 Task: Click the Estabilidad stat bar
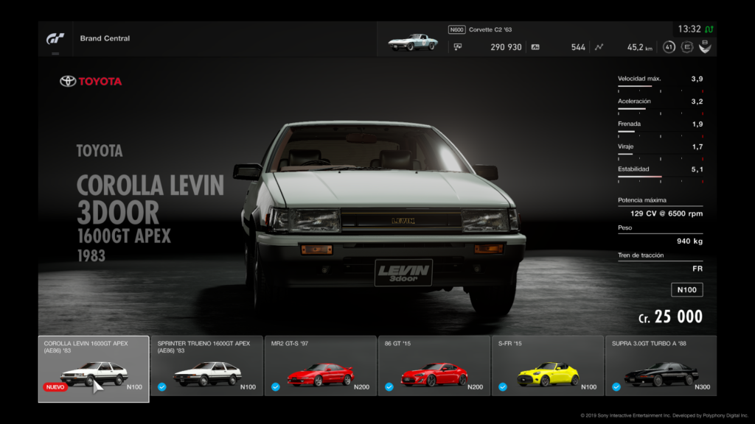660,177
